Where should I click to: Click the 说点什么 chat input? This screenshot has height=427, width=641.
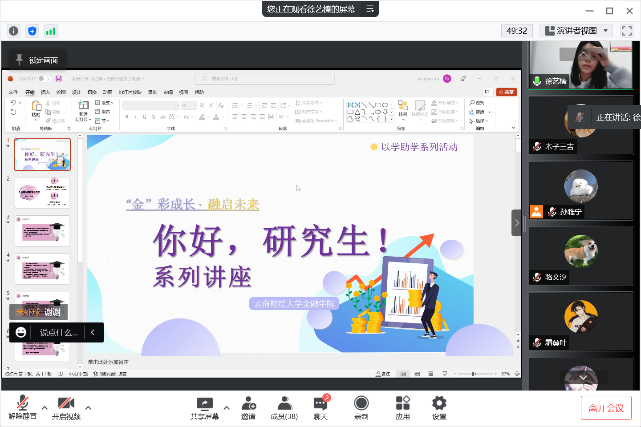click(59, 333)
